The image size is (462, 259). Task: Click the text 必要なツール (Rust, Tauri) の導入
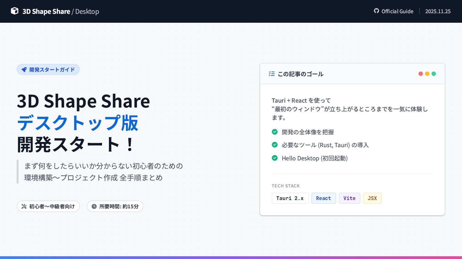coord(325,145)
